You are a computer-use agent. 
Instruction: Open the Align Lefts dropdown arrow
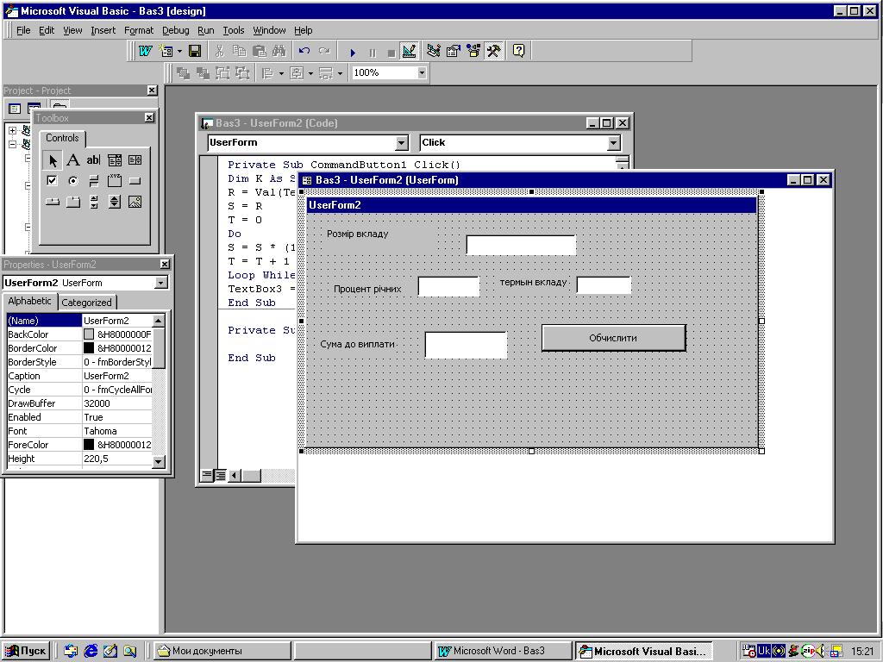281,73
